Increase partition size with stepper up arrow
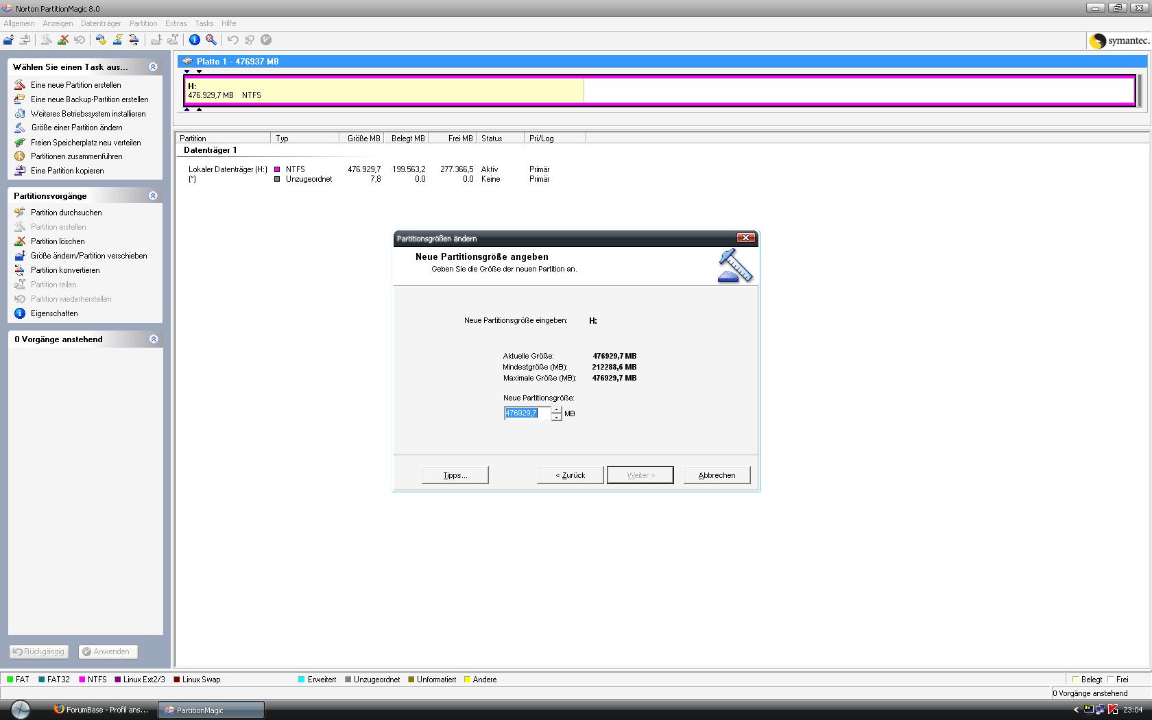This screenshot has width=1152, height=720. pos(556,410)
